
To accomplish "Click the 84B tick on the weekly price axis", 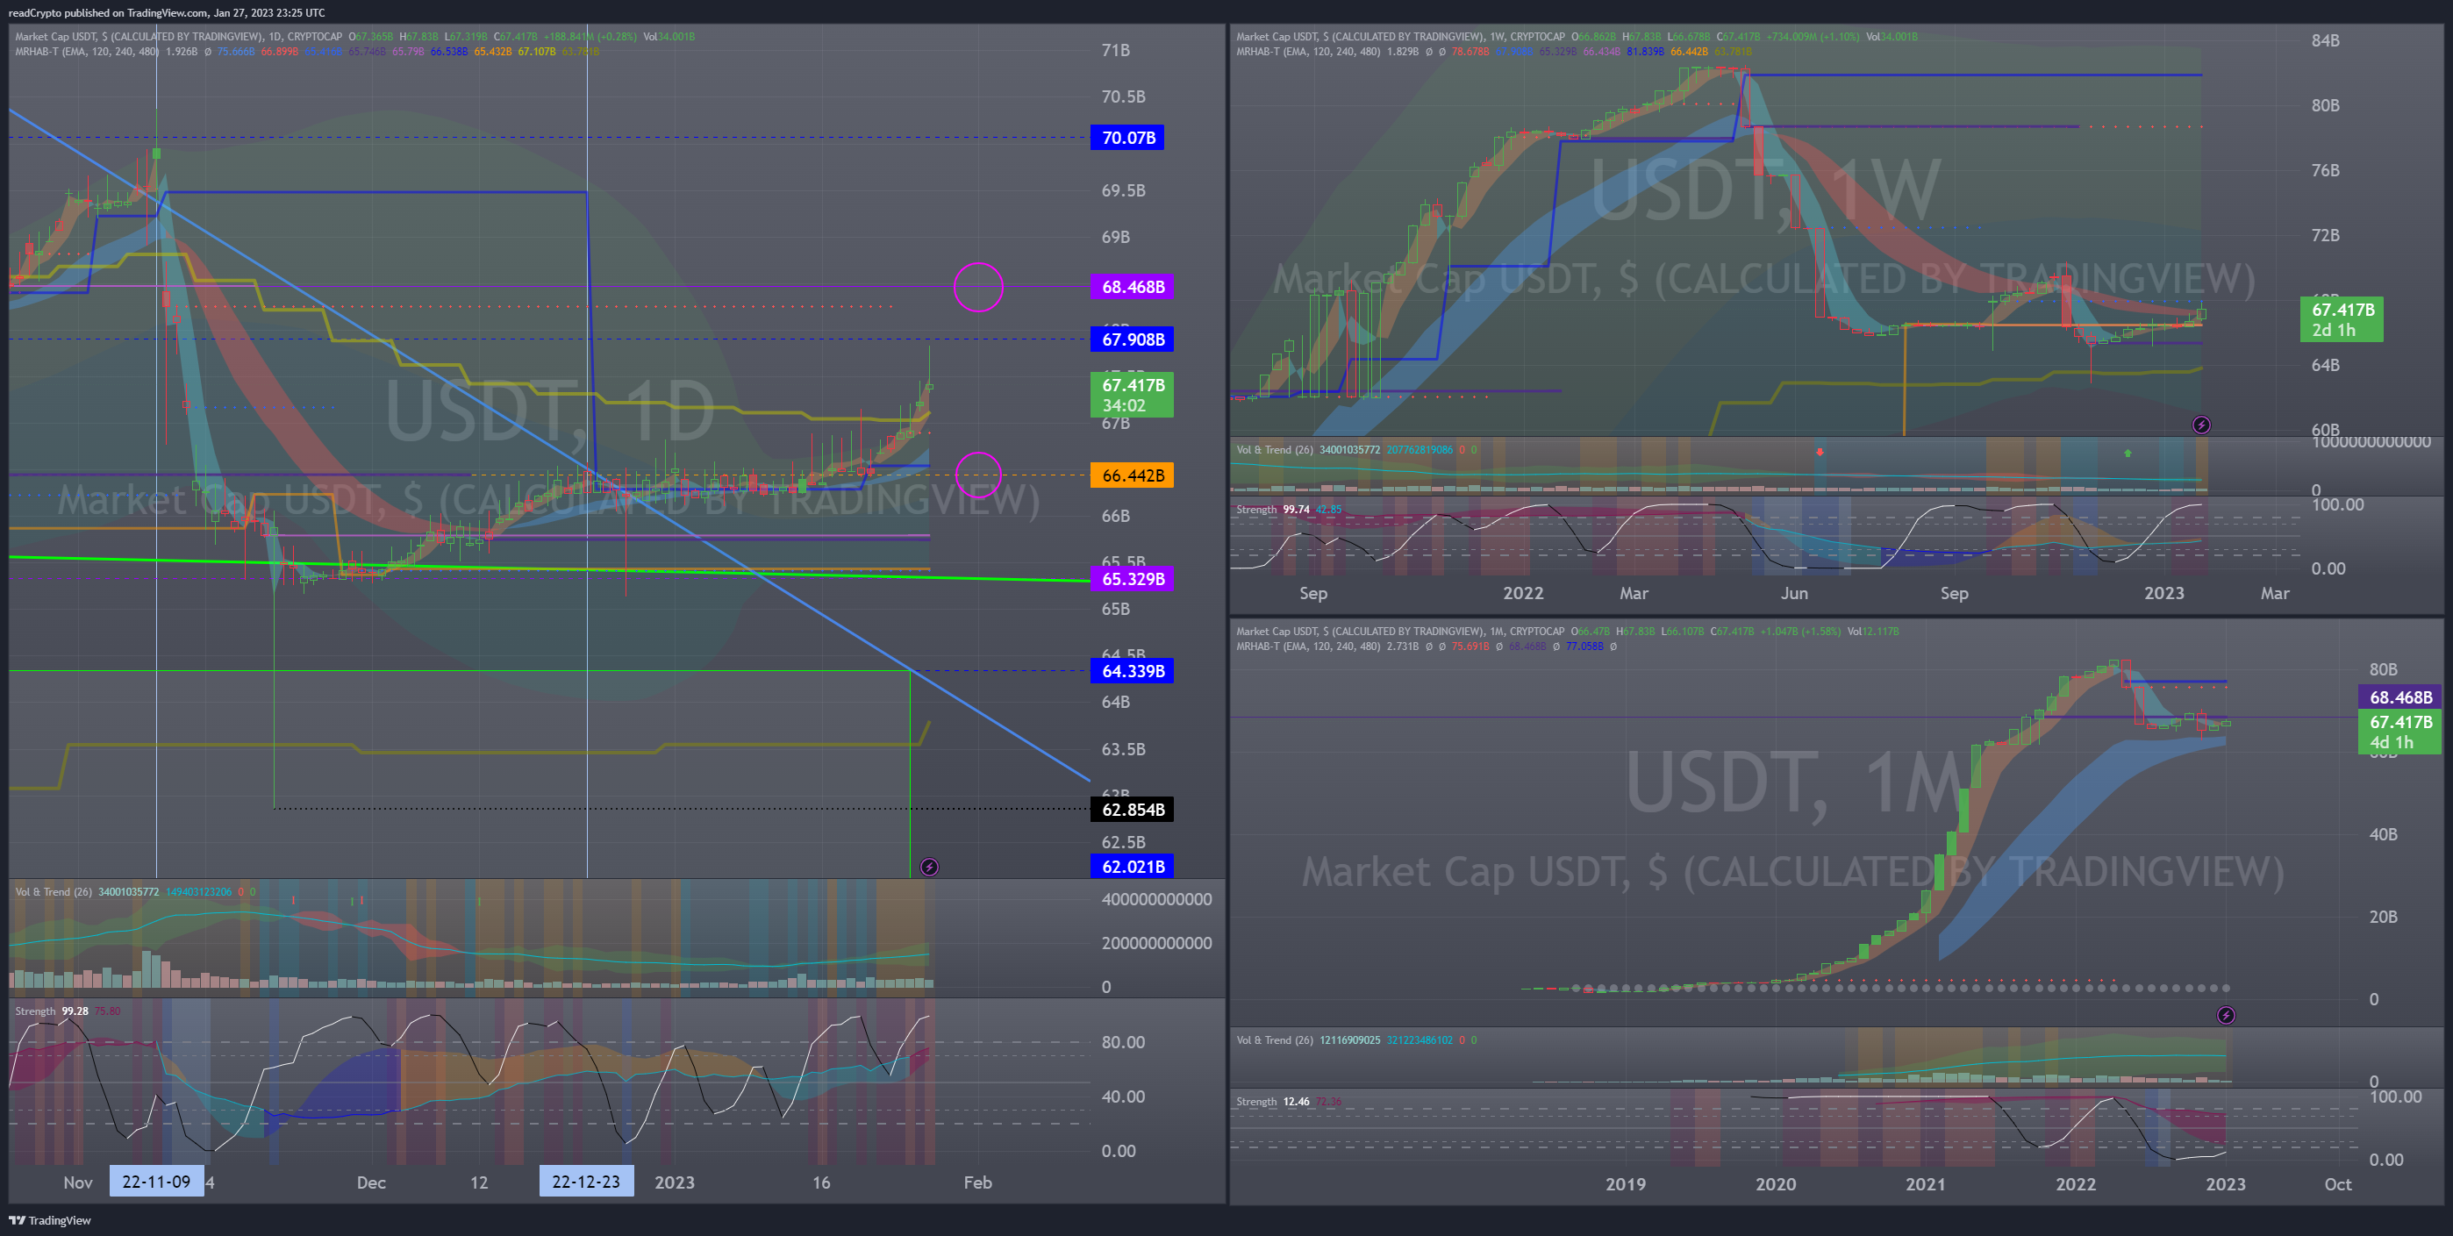I will click(x=2326, y=40).
